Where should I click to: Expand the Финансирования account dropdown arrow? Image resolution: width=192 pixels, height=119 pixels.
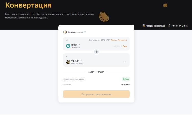click(x=85, y=32)
